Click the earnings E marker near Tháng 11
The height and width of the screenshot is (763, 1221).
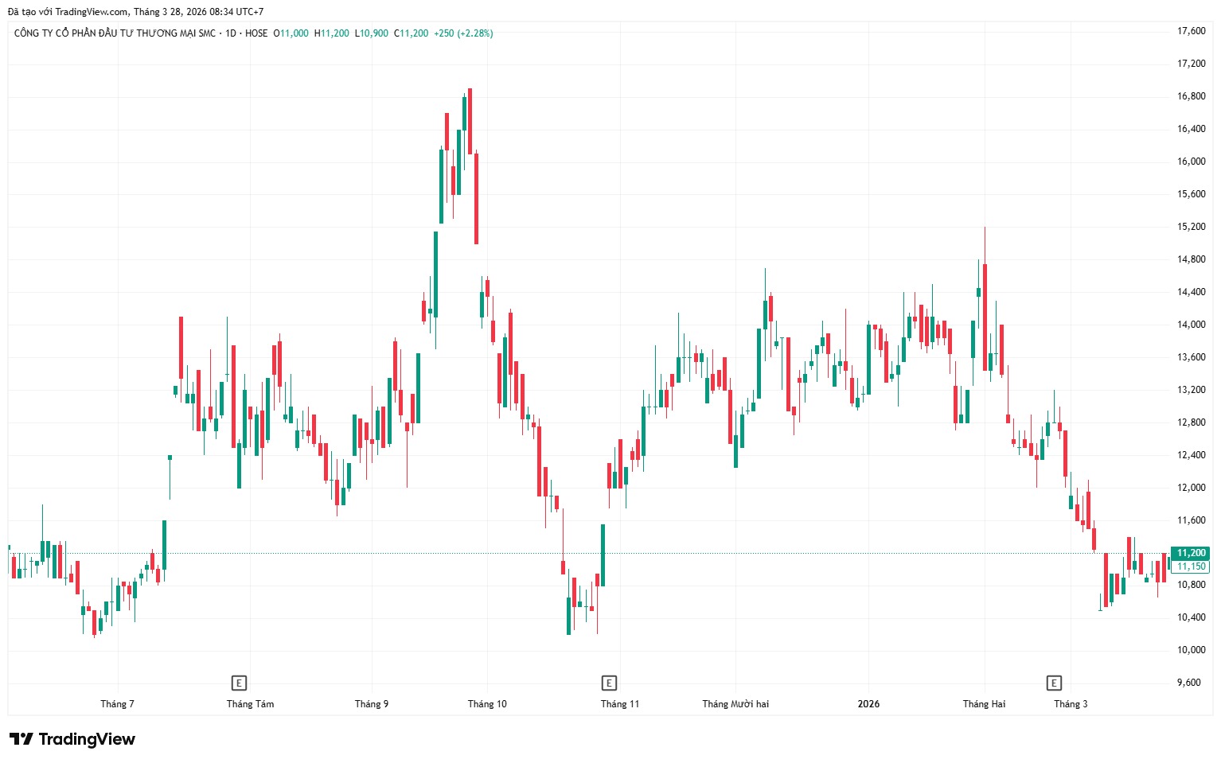click(x=609, y=683)
